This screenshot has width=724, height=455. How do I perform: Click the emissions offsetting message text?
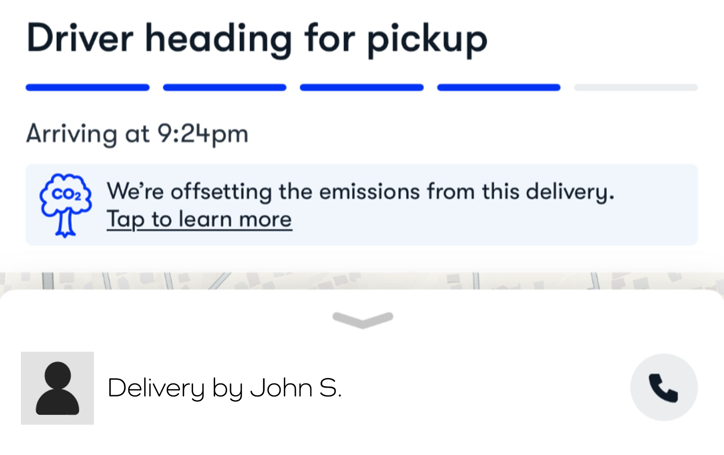360,191
